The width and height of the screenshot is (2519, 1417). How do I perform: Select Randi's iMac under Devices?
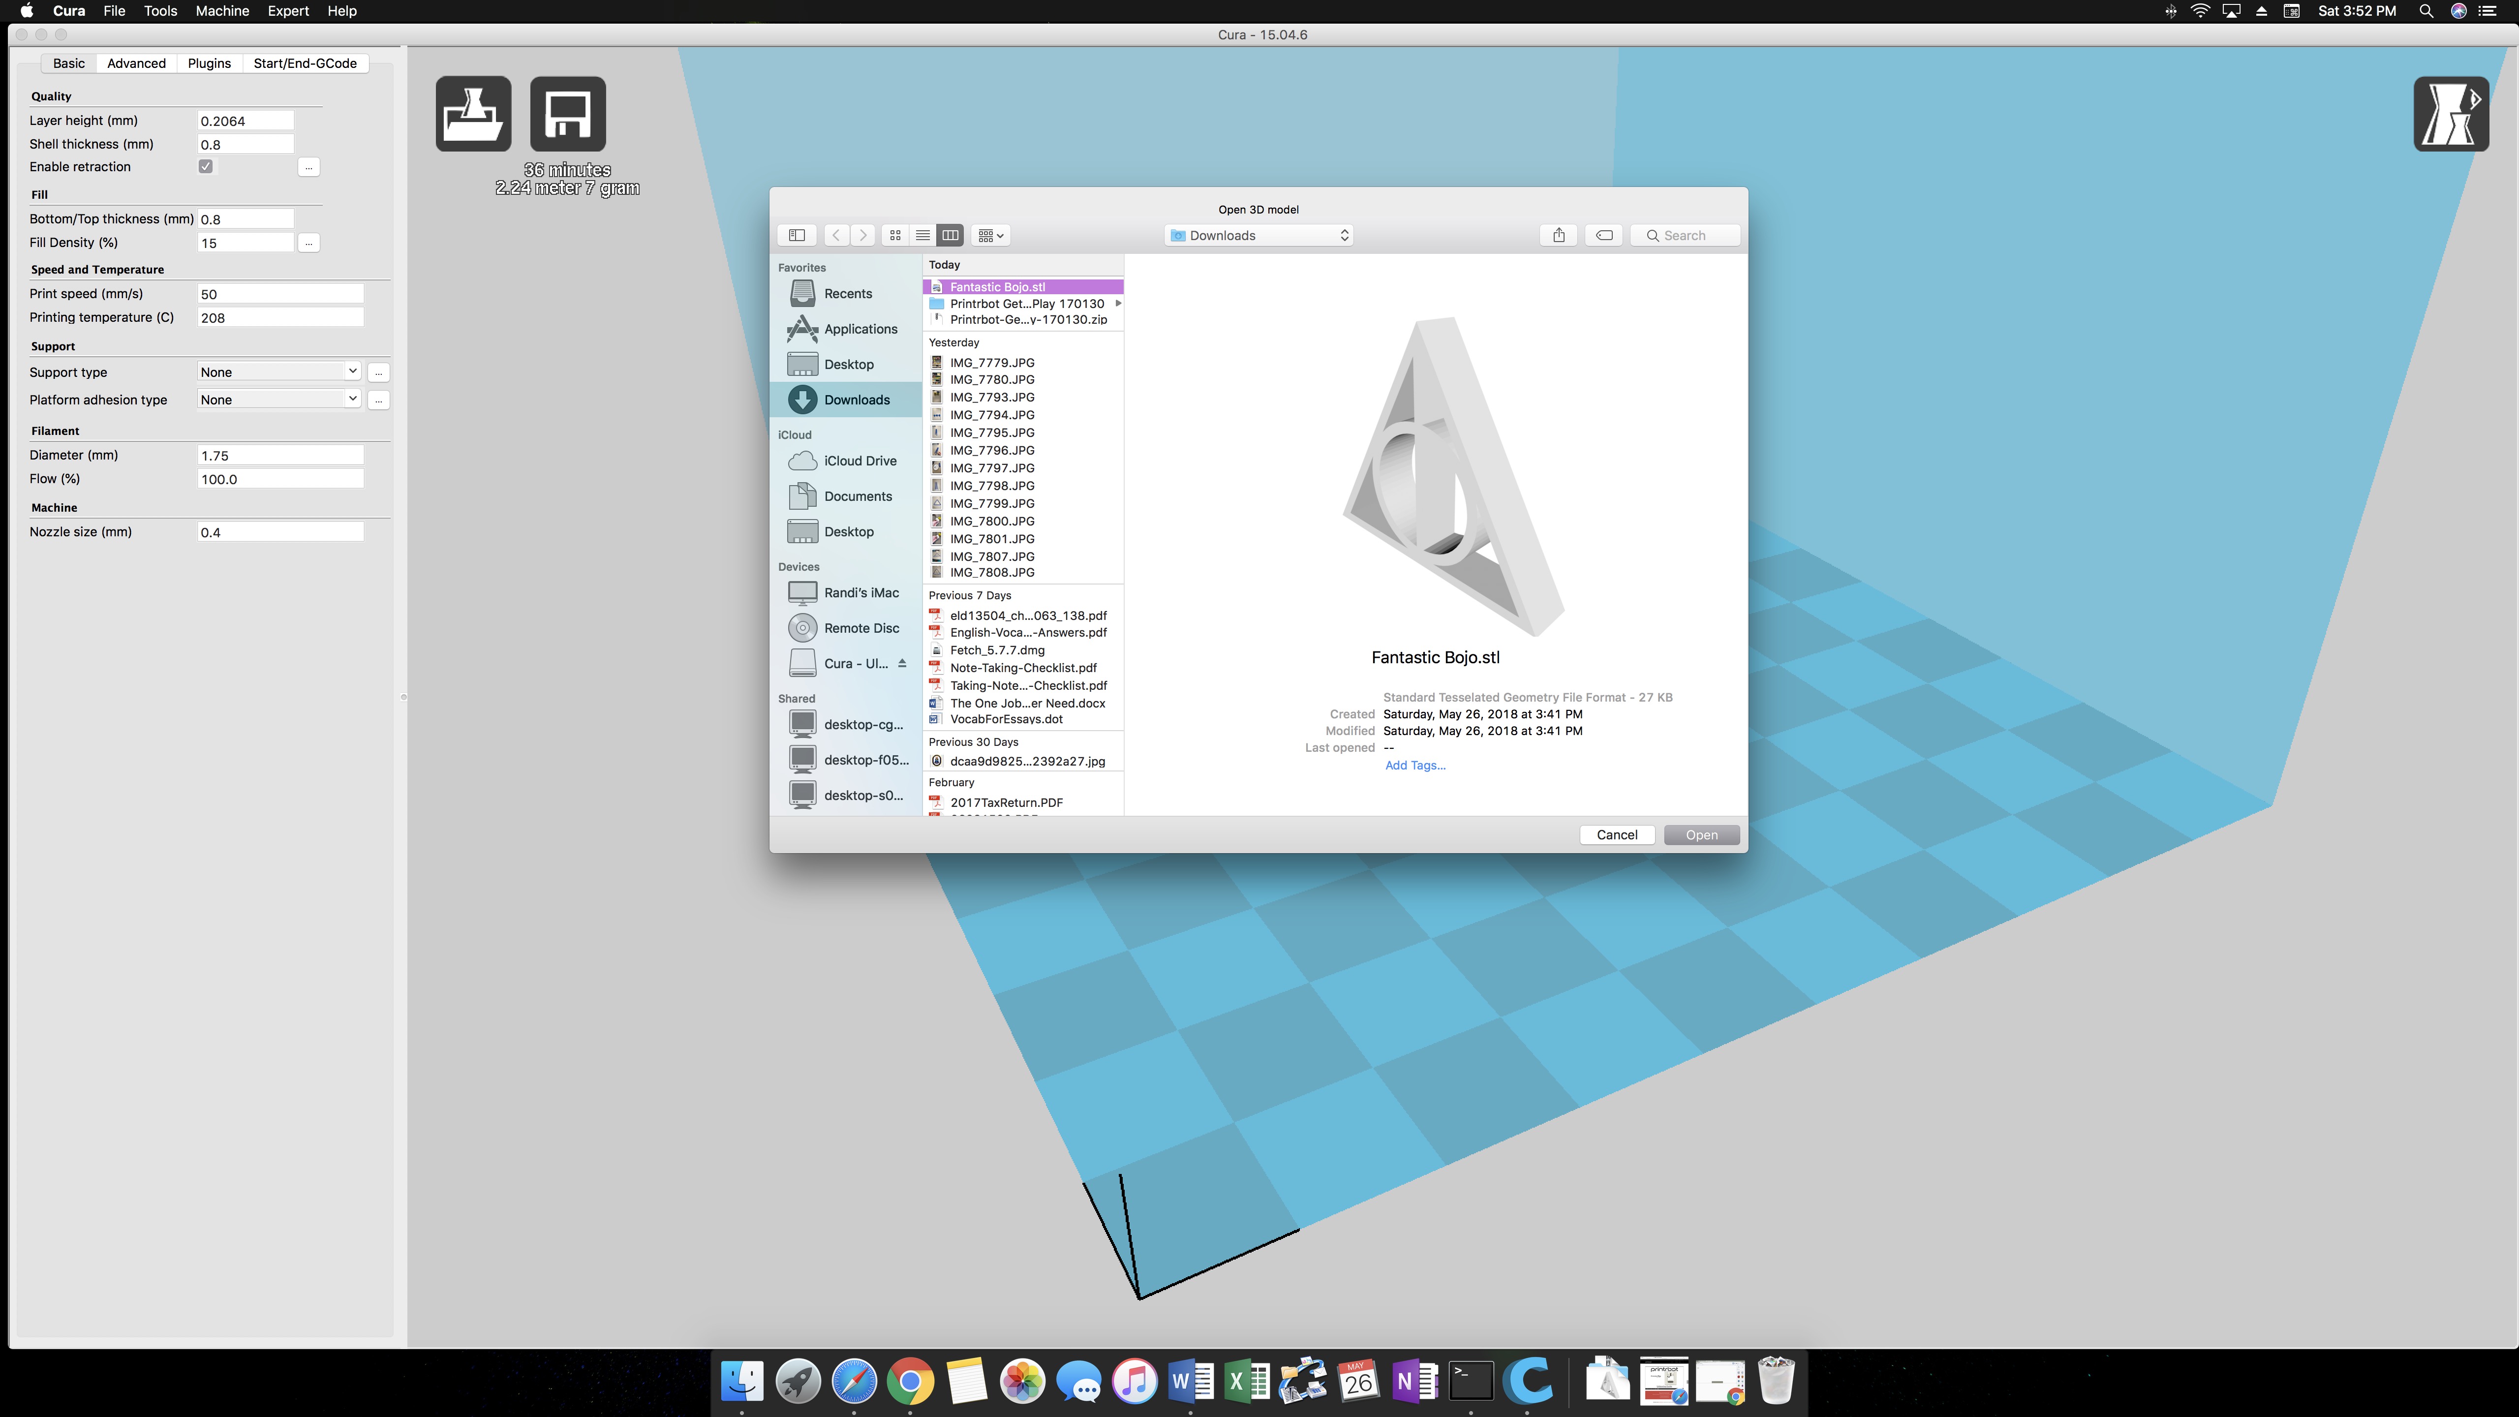[847, 592]
